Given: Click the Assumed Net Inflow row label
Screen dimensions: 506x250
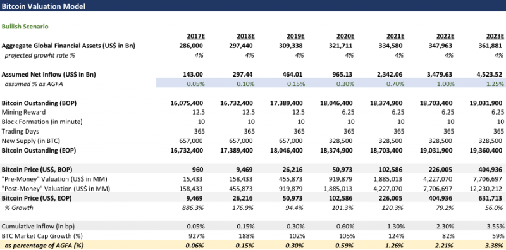Looking at the screenshot, I should [x=49, y=75].
